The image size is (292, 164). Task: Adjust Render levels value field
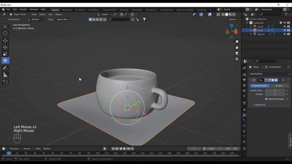275,94
